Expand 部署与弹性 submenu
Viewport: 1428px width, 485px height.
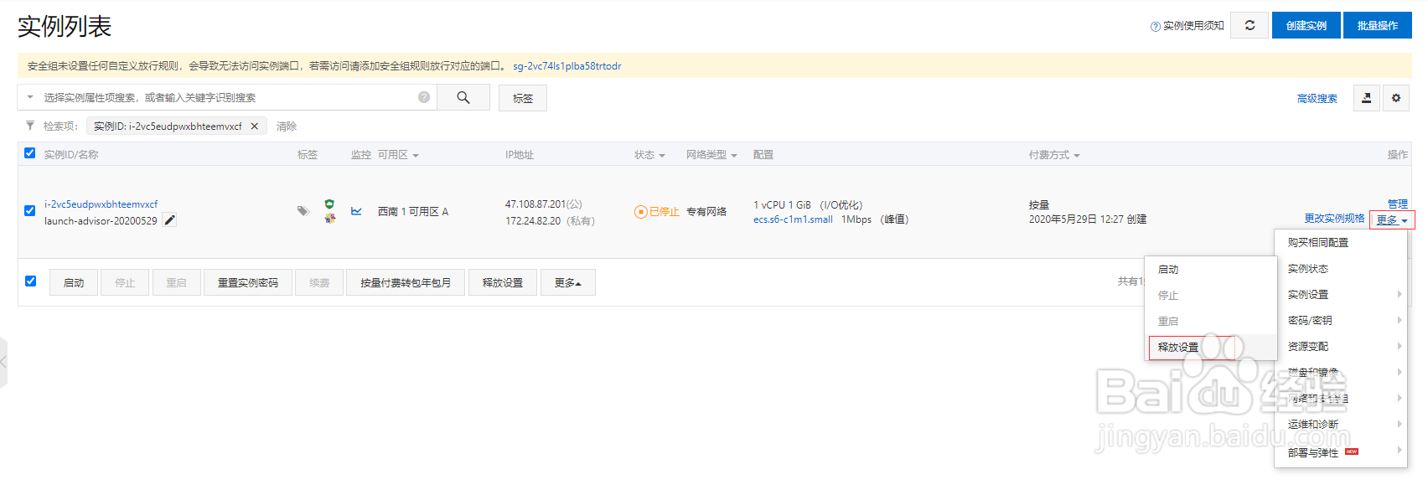click(1341, 451)
